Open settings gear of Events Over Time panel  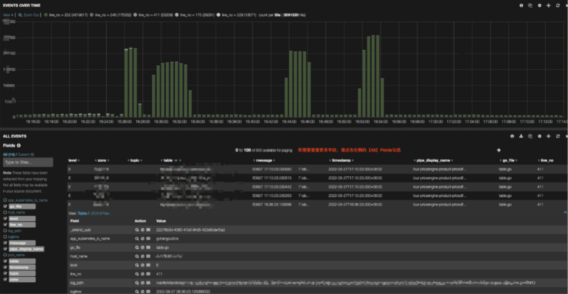click(x=539, y=5)
